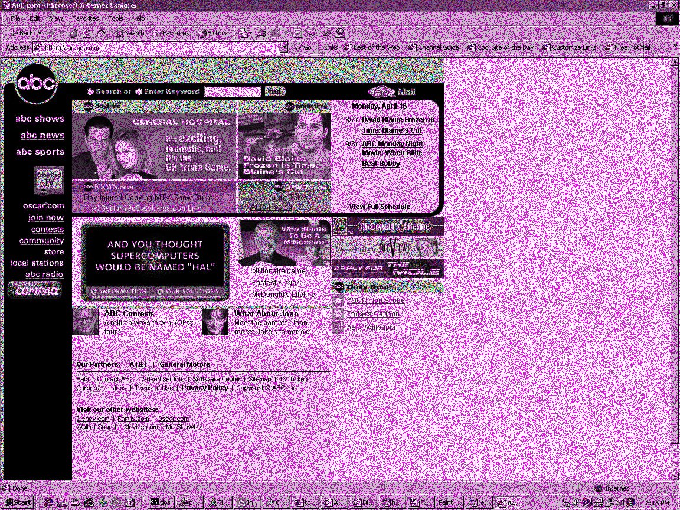Open the abc shows link

coord(40,119)
